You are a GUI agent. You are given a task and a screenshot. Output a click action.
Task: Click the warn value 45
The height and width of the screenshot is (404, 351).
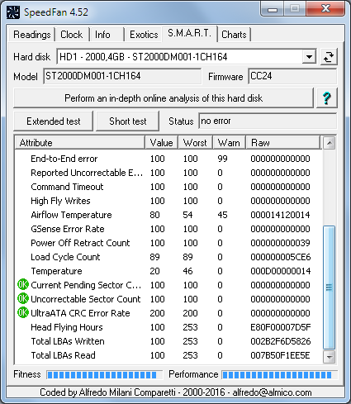[x=222, y=215]
